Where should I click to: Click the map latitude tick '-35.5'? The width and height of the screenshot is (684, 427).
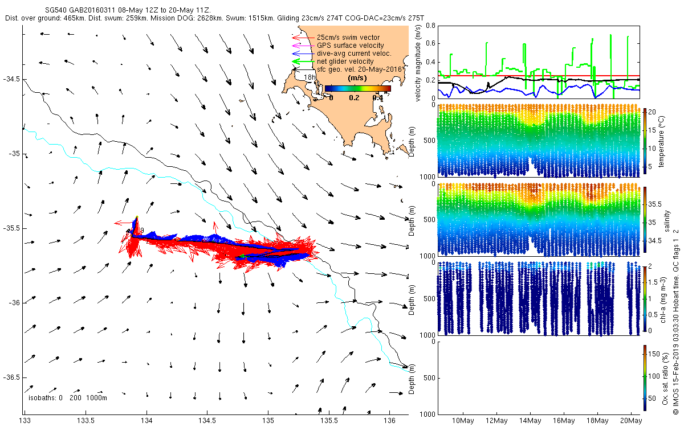click(12, 228)
